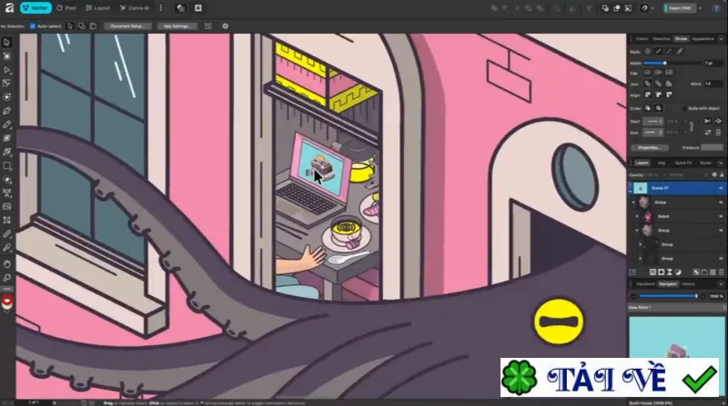Open the gear icon in context toolbar
Screen dimensions: 728x406
(225, 26)
